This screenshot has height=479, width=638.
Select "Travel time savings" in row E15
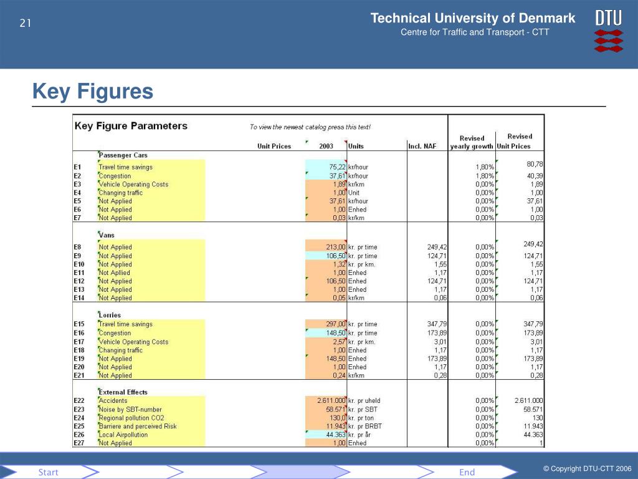pyautogui.click(x=126, y=324)
